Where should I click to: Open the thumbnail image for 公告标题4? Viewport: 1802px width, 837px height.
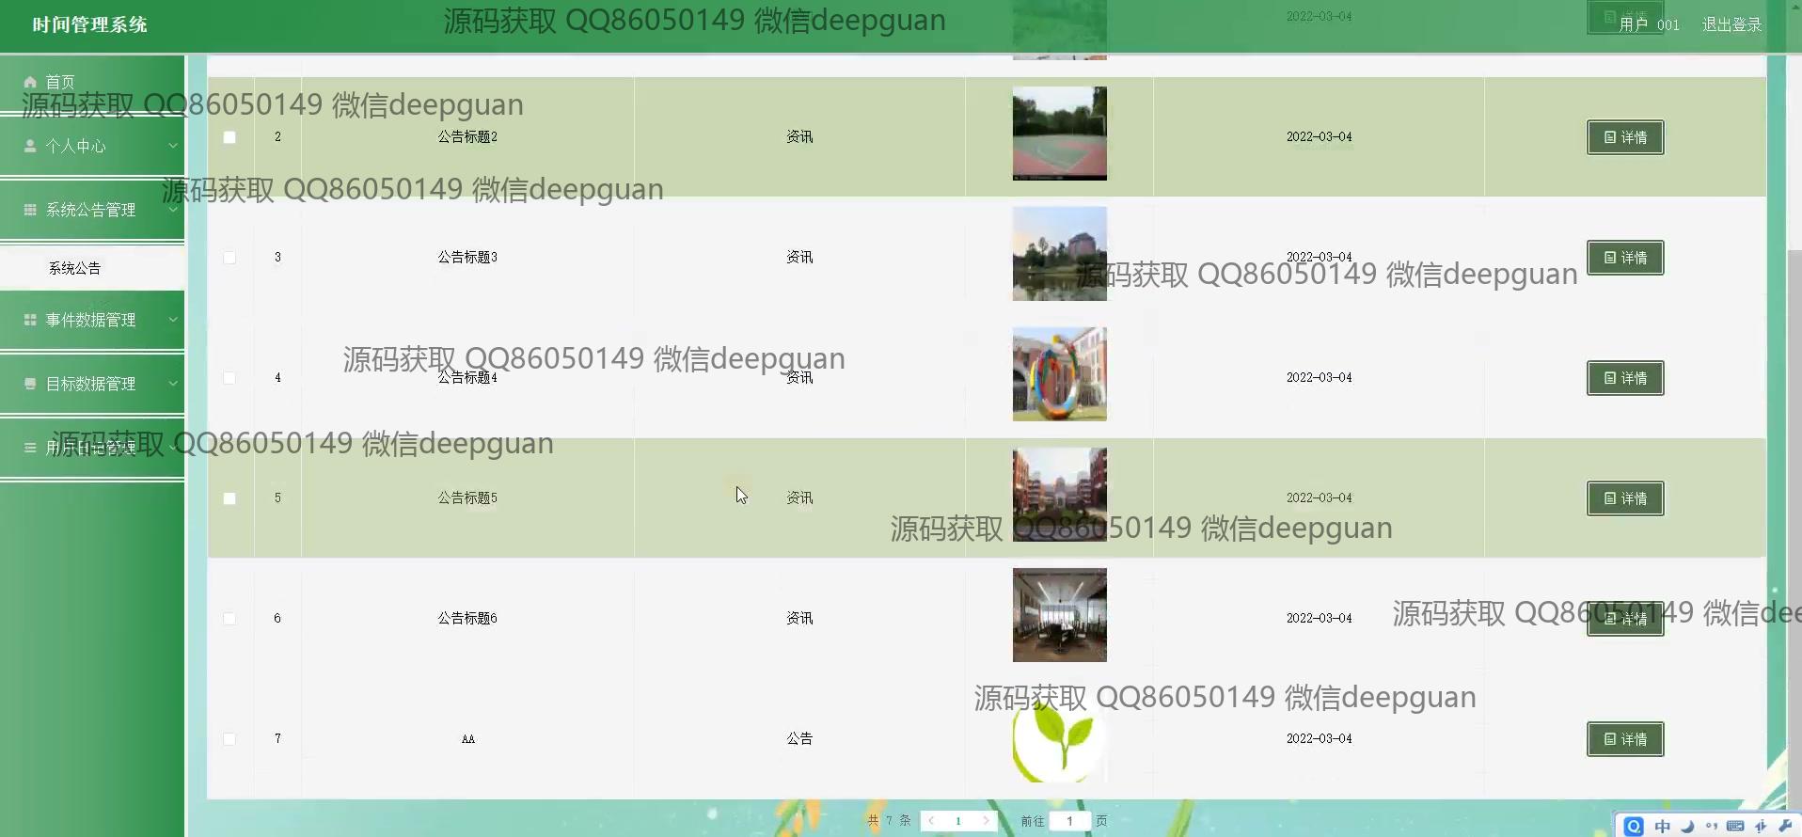click(x=1059, y=374)
